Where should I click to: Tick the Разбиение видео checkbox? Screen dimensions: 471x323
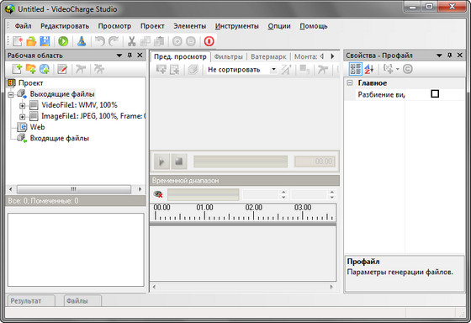pyautogui.click(x=435, y=94)
